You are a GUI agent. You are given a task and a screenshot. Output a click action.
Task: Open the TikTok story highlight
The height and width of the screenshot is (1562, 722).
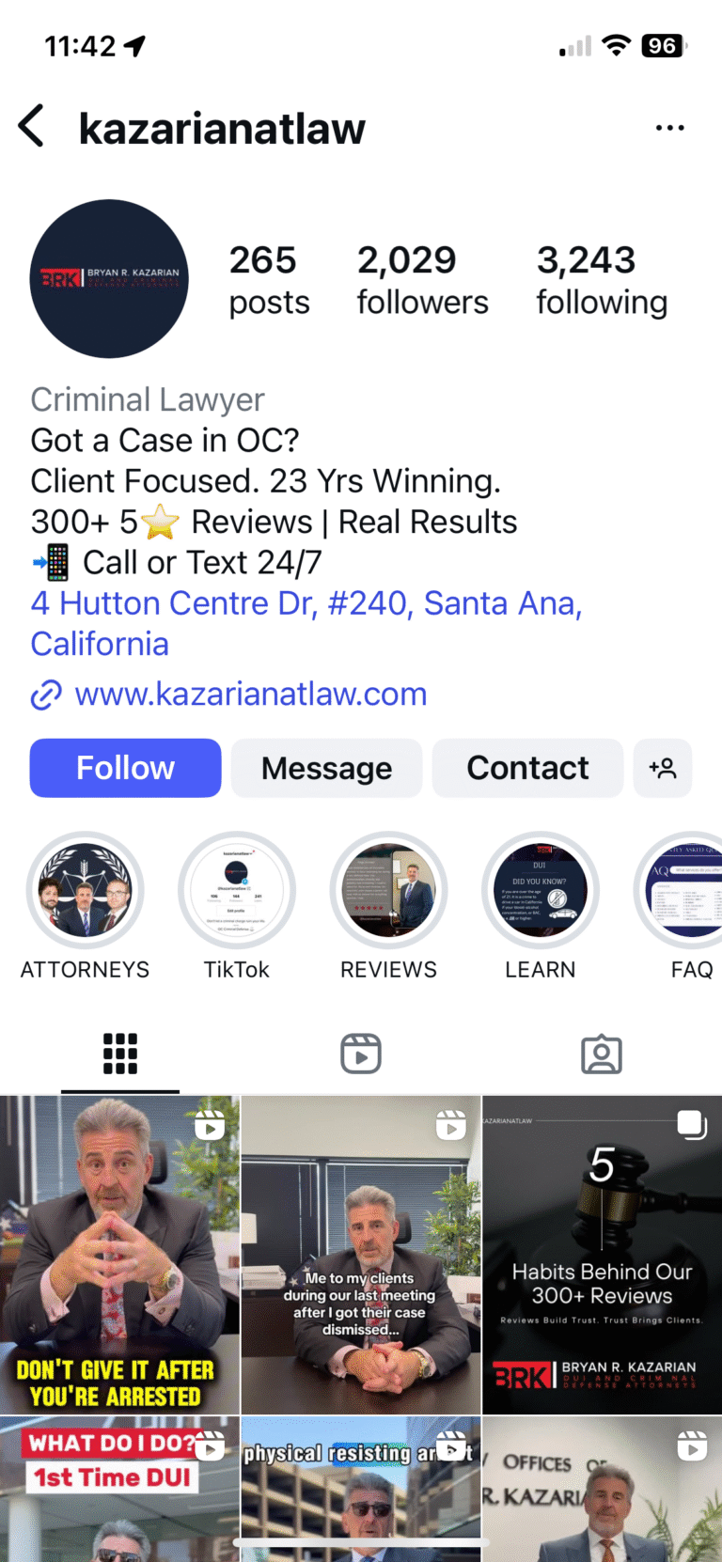tap(237, 891)
